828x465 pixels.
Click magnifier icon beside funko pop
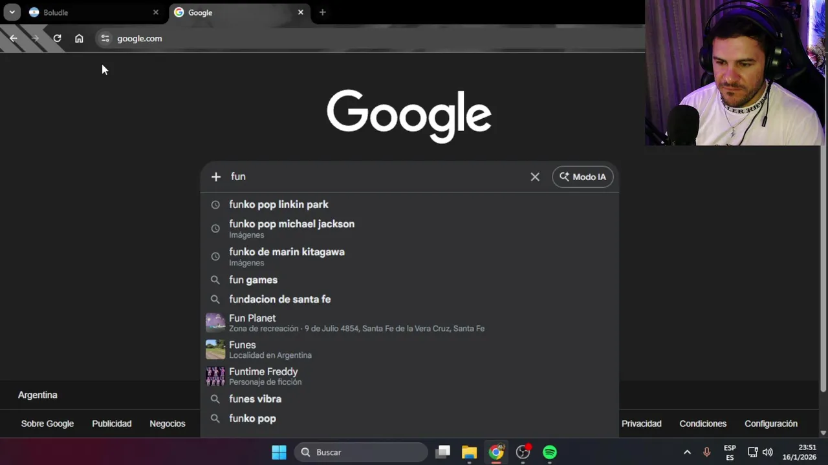(215, 418)
